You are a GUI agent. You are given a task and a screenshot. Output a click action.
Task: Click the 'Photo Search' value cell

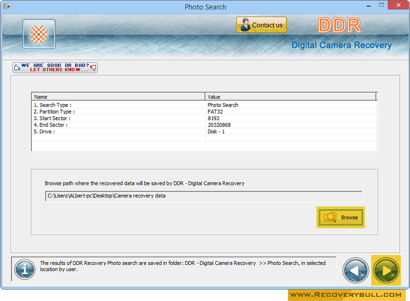pos(223,105)
